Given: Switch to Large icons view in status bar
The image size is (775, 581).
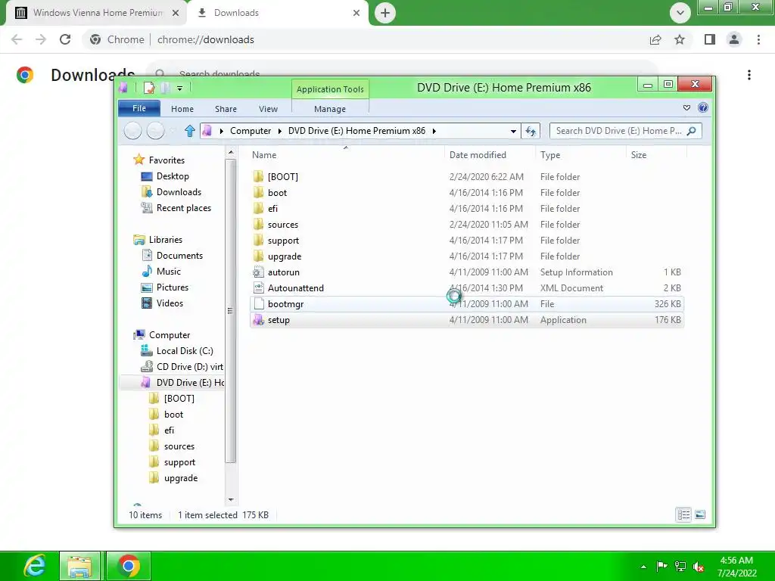Looking at the screenshot, I should (700, 514).
